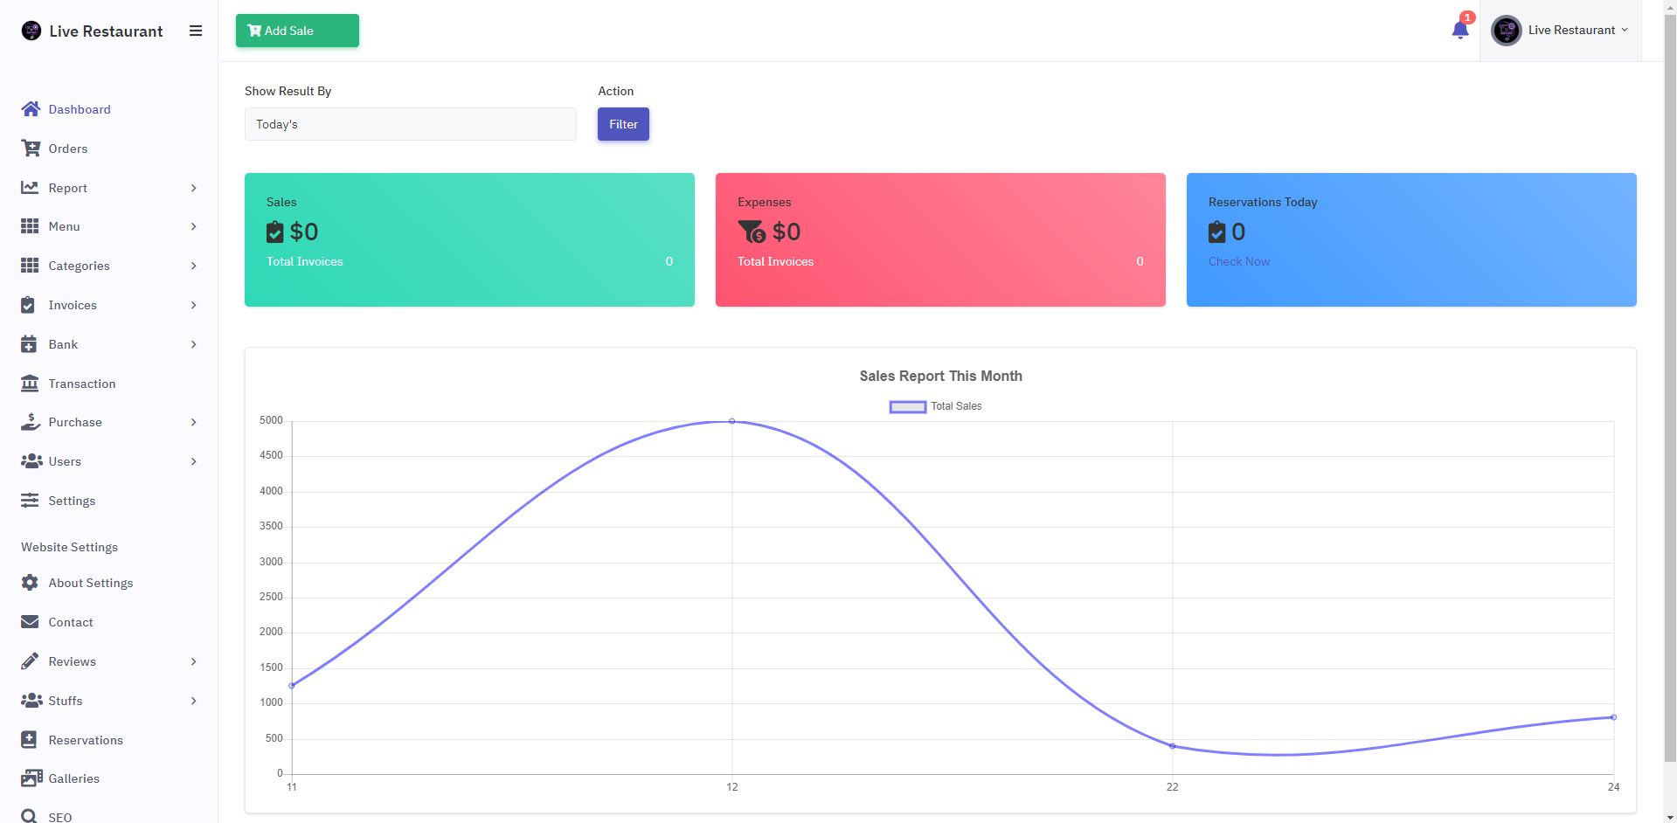The height and width of the screenshot is (823, 1677).
Task: Open the Settings menu item
Action: coord(72,501)
